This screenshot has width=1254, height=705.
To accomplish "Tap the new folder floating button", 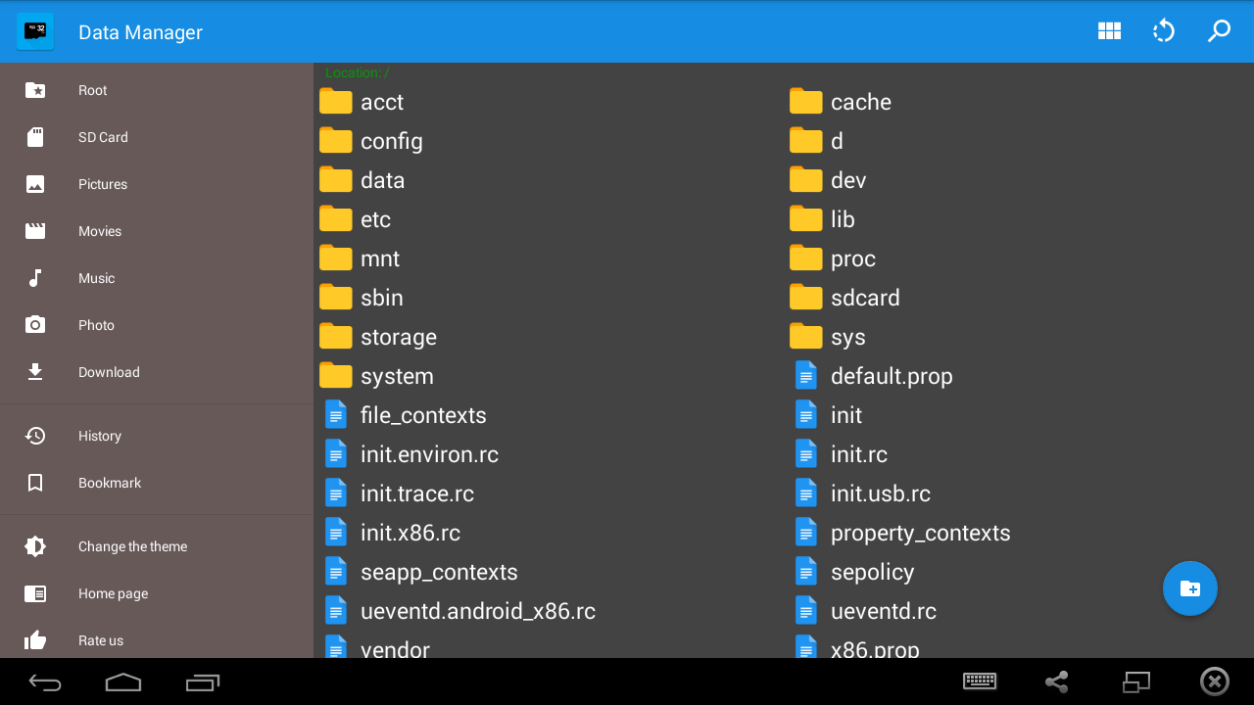I will tap(1190, 588).
